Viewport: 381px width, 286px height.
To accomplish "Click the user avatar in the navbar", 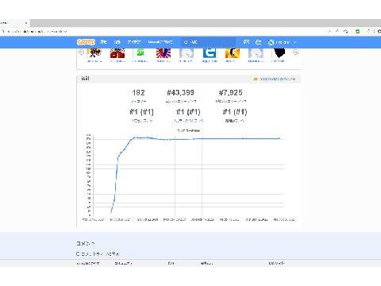I will [271, 42].
